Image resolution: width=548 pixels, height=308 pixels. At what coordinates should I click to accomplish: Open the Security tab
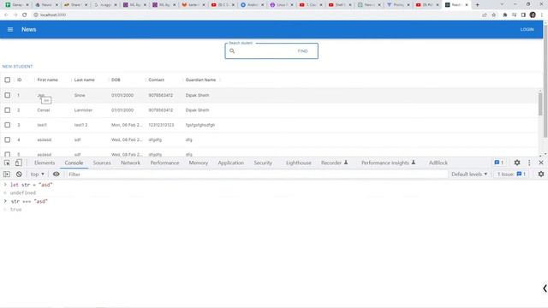(263, 163)
